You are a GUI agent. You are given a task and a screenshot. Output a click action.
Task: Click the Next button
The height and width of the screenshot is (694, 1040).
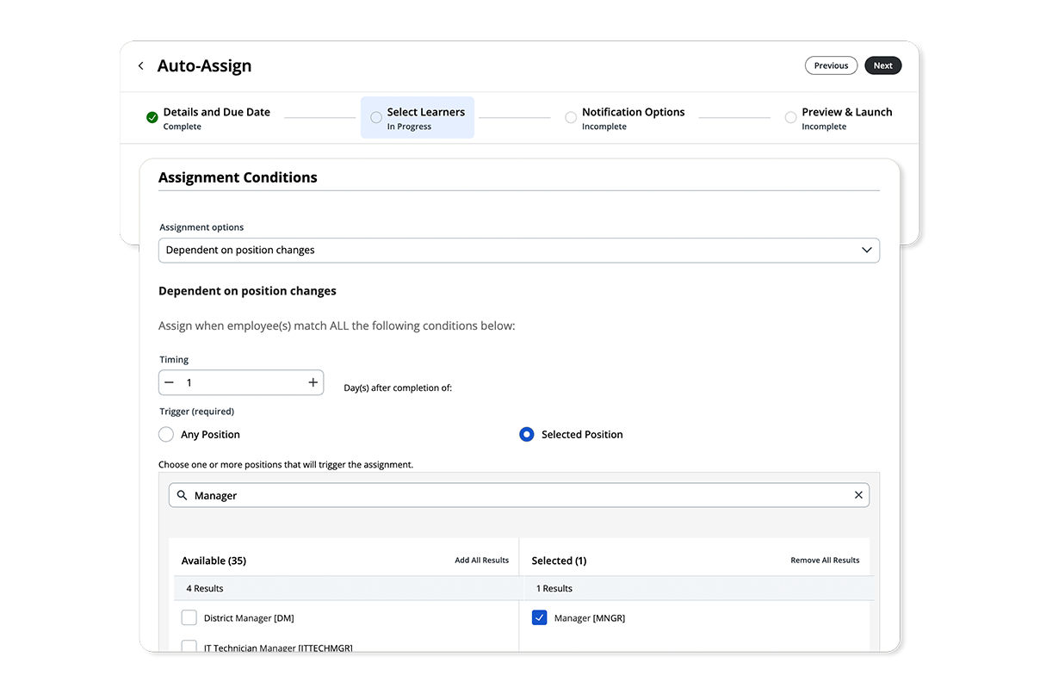click(882, 65)
